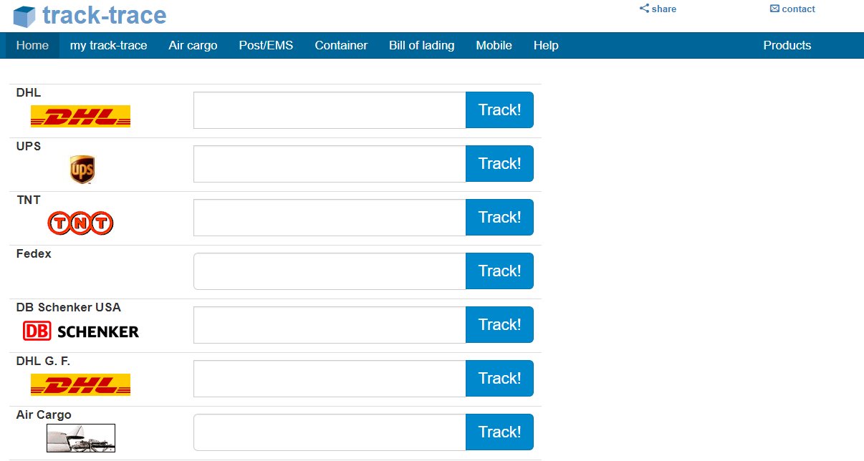Focus the TNT tracking number field

pos(330,218)
